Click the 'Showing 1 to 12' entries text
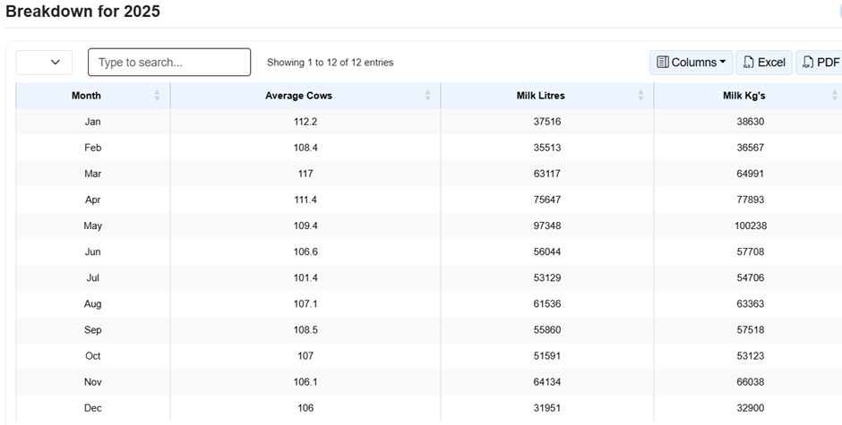This screenshot has width=842, height=425. pos(330,63)
